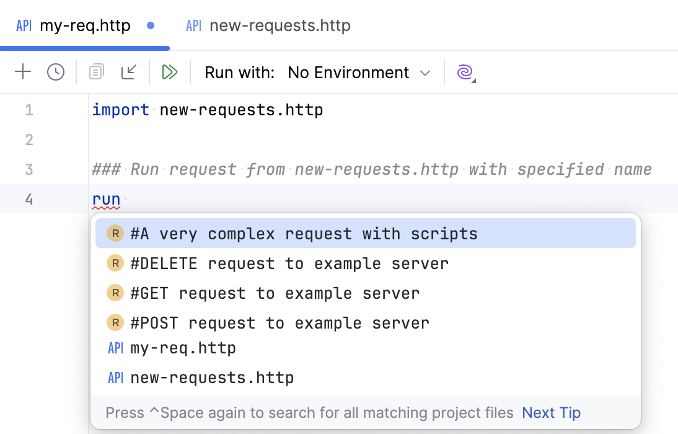Run all requests with green double-arrow icon
The width and height of the screenshot is (678, 434).
coord(170,72)
